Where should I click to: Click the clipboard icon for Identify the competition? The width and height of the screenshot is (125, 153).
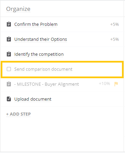9,54
